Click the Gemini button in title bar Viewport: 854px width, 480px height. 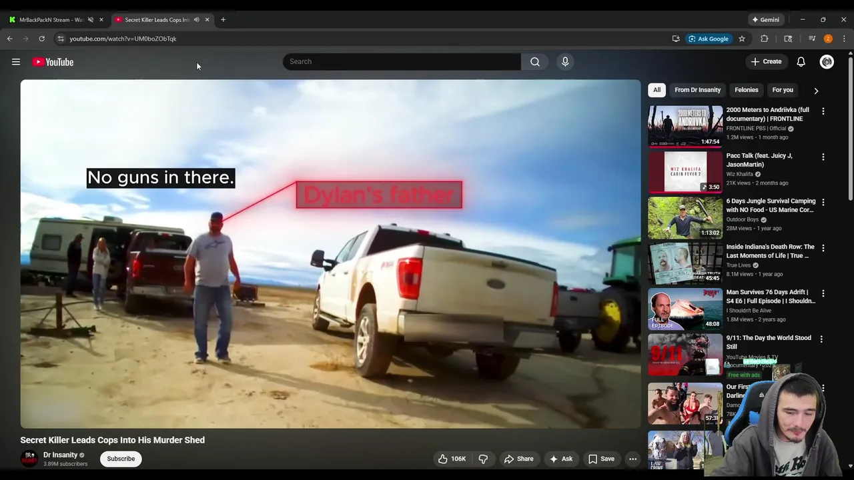[x=765, y=19]
